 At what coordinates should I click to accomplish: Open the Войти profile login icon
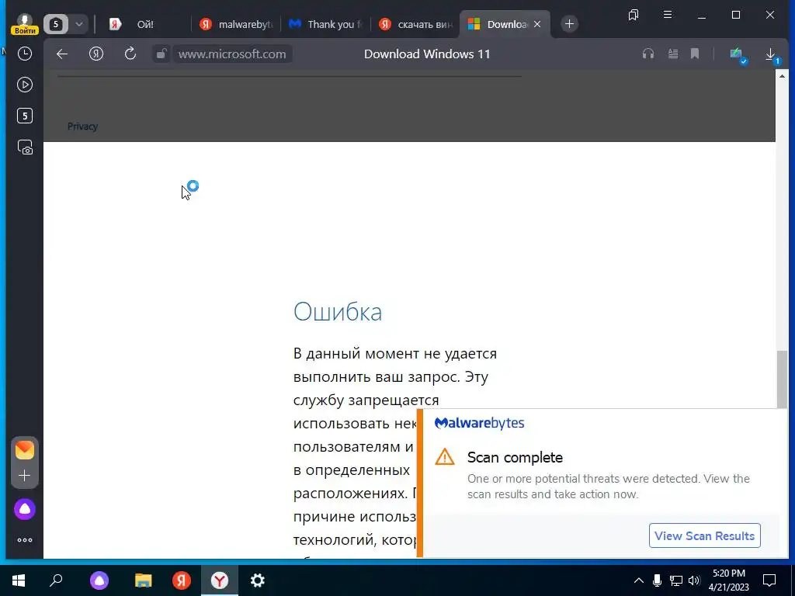click(24, 24)
